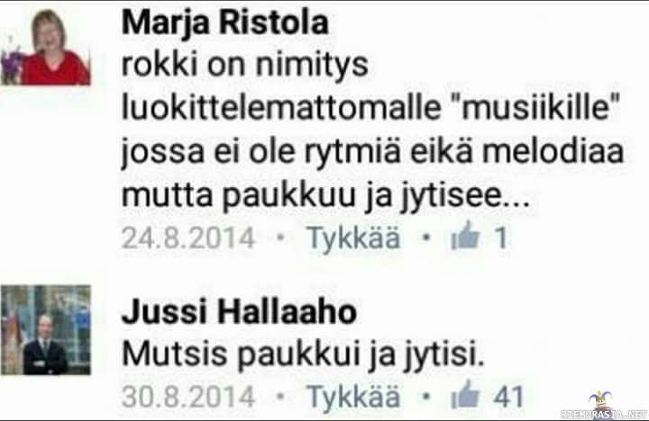
Task: Open the Jussi Hallaaho name link
Action: coord(239,312)
